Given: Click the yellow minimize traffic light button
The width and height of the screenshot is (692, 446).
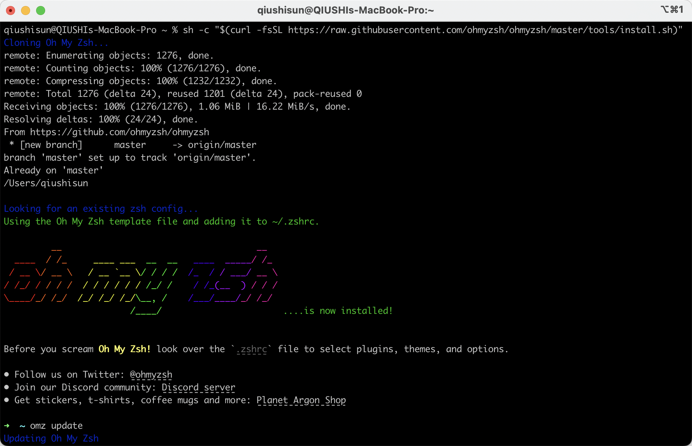Looking at the screenshot, I should [25, 11].
